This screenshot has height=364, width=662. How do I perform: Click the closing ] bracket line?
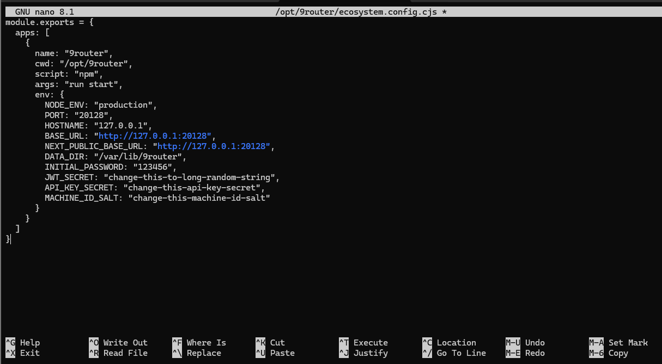(17, 229)
